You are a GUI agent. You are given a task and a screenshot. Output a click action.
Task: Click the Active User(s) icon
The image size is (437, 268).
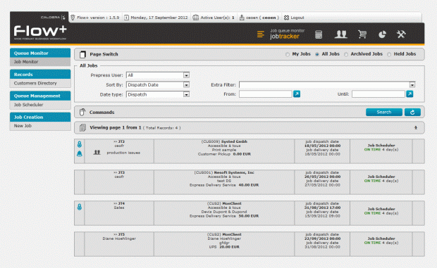[x=196, y=18]
